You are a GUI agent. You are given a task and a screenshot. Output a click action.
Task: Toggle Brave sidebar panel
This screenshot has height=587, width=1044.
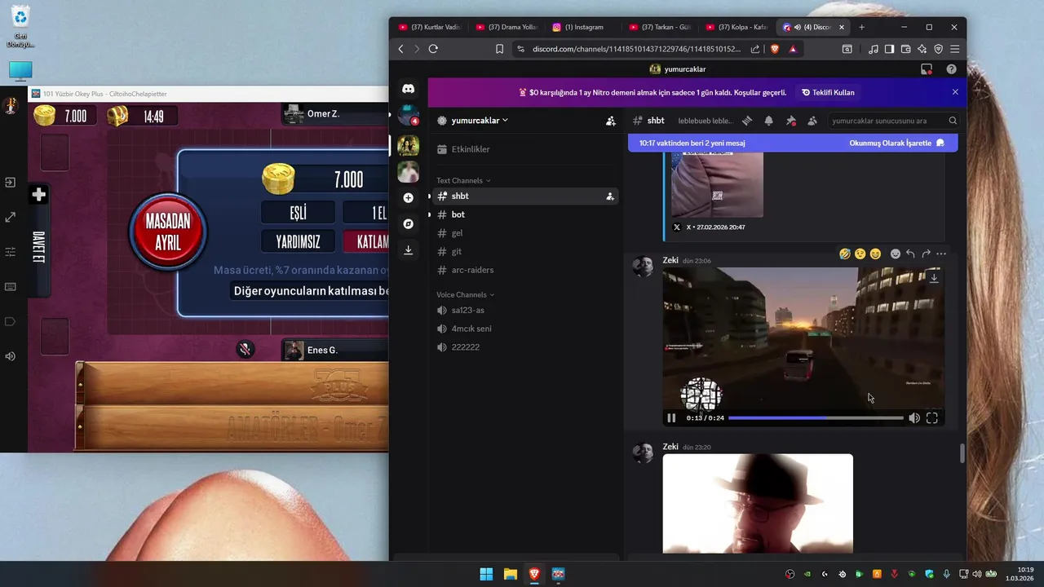coord(889,49)
